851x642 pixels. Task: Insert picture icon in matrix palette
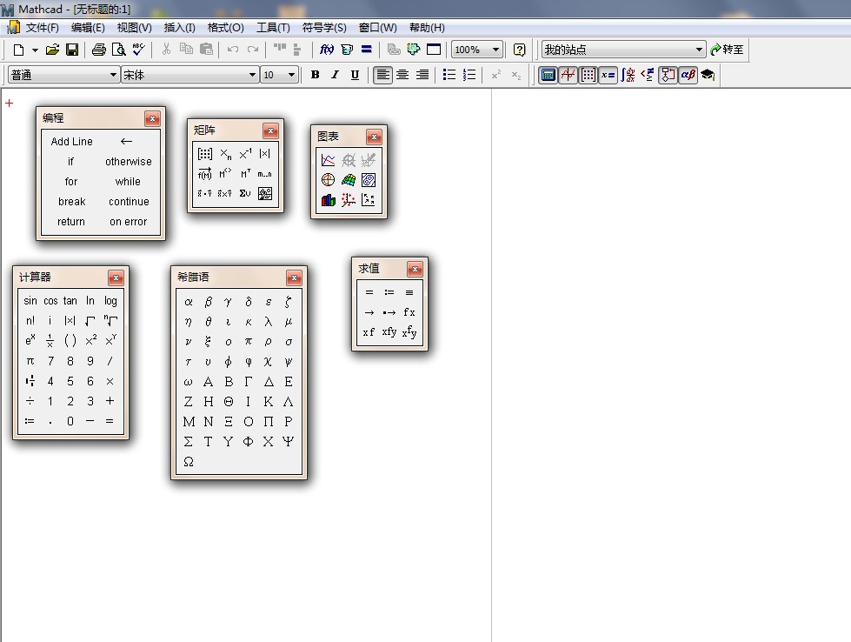pos(265,193)
